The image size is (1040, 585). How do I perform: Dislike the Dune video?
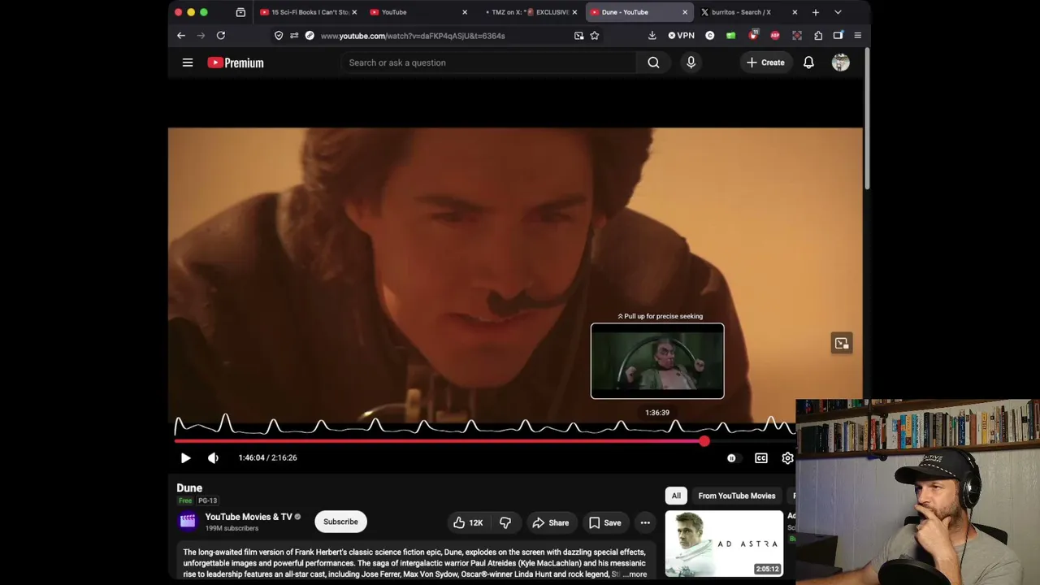click(x=505, y=522)
